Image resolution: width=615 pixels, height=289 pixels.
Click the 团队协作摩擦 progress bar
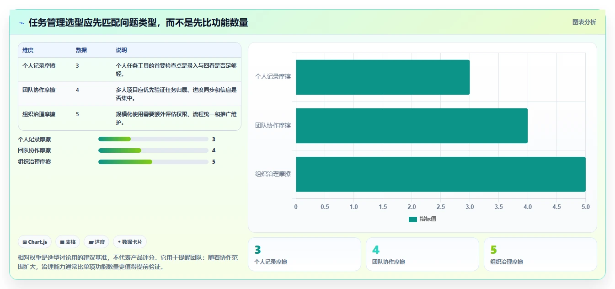[x=153, y=150]
